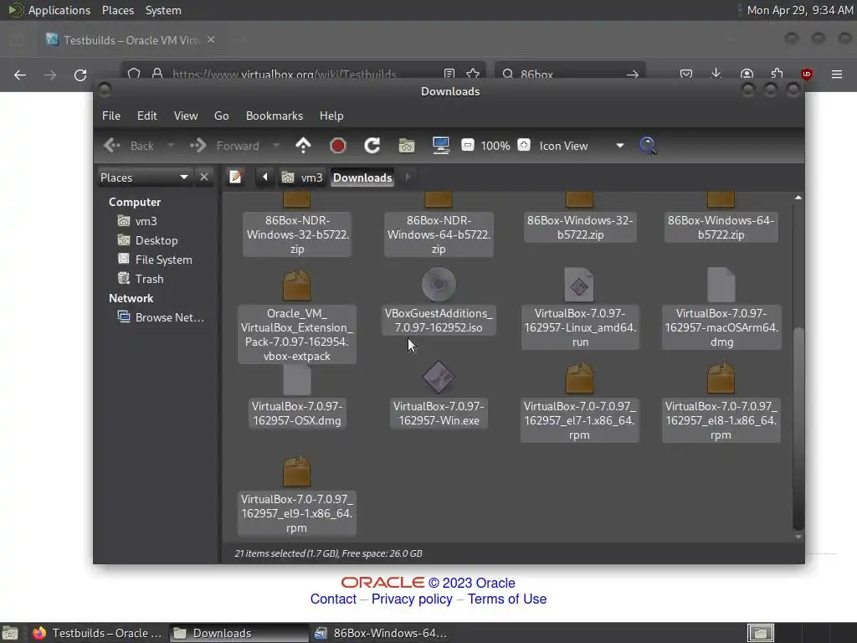This screenshot has height=643, width=857.
Task: Go up to the parent folder
Action: (303, 146)
